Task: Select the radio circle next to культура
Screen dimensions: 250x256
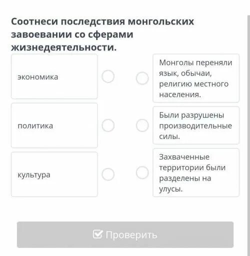Action: click(108, 174)
